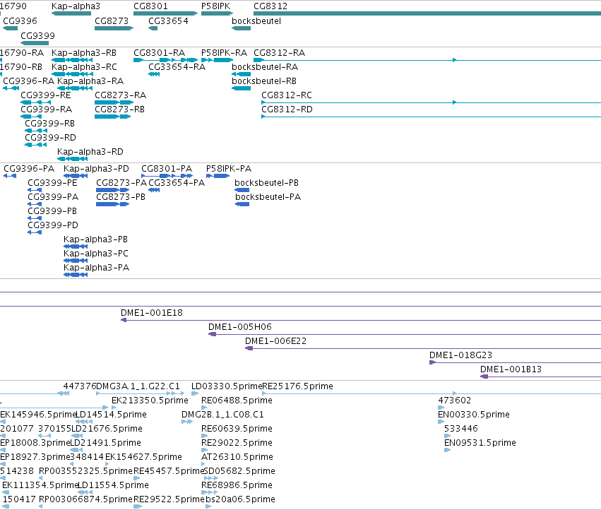Click the Kap-alpha3-RC transcript label
601x510 pixels.
pyautogui.click(x=84, y=66)
